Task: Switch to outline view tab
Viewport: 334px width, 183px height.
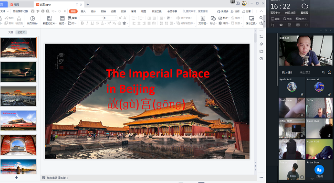Action: (x=10, y=32)
